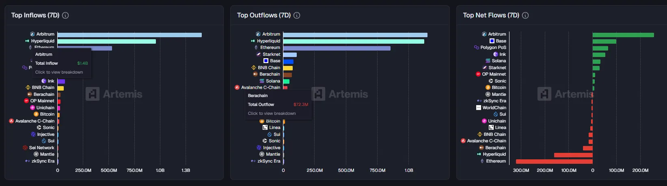Click 'Click to view breakdown' in Berachain tooltip
Image resolution: width=667 pixels, height=186 pixels.
(x=272, y=114)
